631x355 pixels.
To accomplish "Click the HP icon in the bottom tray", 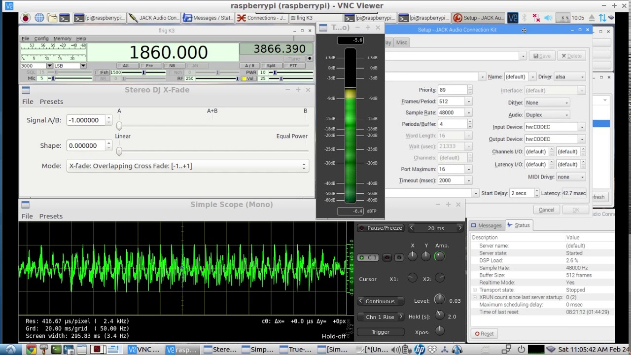I will 419,350.
